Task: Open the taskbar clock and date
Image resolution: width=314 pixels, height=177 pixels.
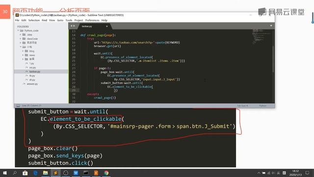Action: [295, 173]
